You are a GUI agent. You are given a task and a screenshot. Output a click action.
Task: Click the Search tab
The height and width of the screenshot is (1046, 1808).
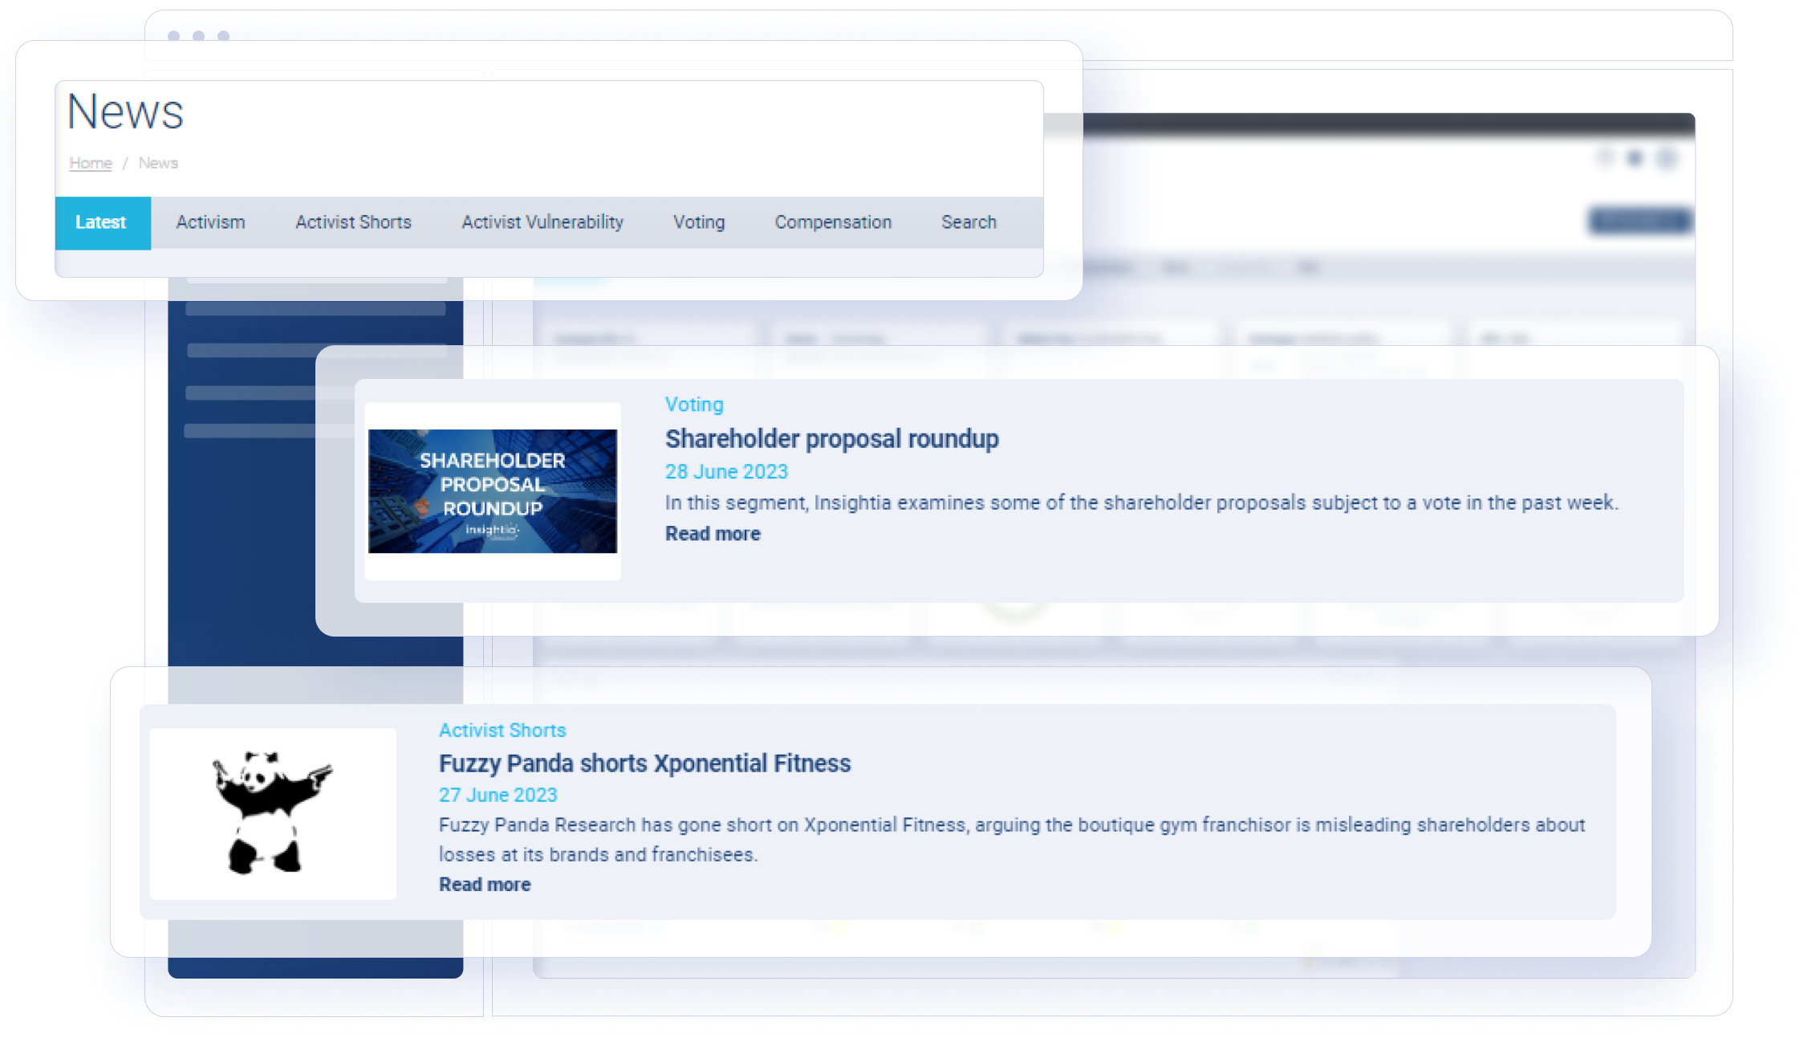pos(969,222)
